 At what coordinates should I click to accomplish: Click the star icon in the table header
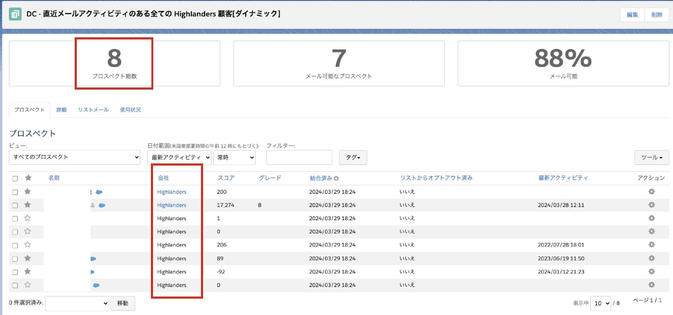click(x=28, y=178)
